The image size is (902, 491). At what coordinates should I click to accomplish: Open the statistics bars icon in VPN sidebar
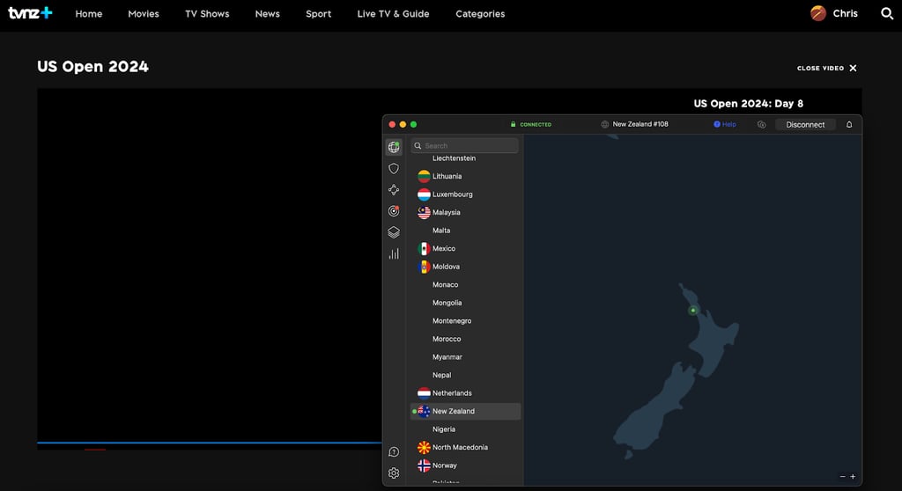pyautogui.click(x=394, y=253)
